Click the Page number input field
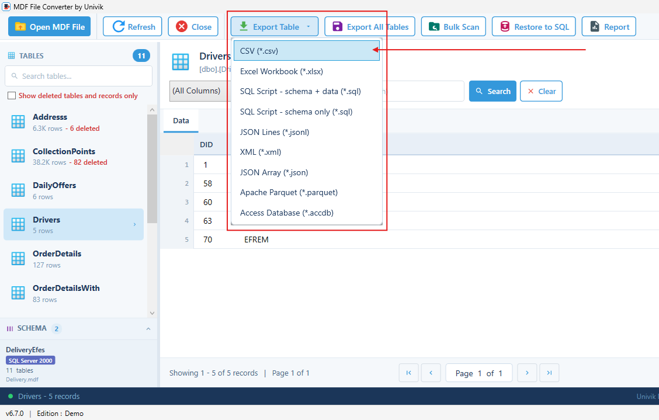659x420 pixels. coord(479,373)
